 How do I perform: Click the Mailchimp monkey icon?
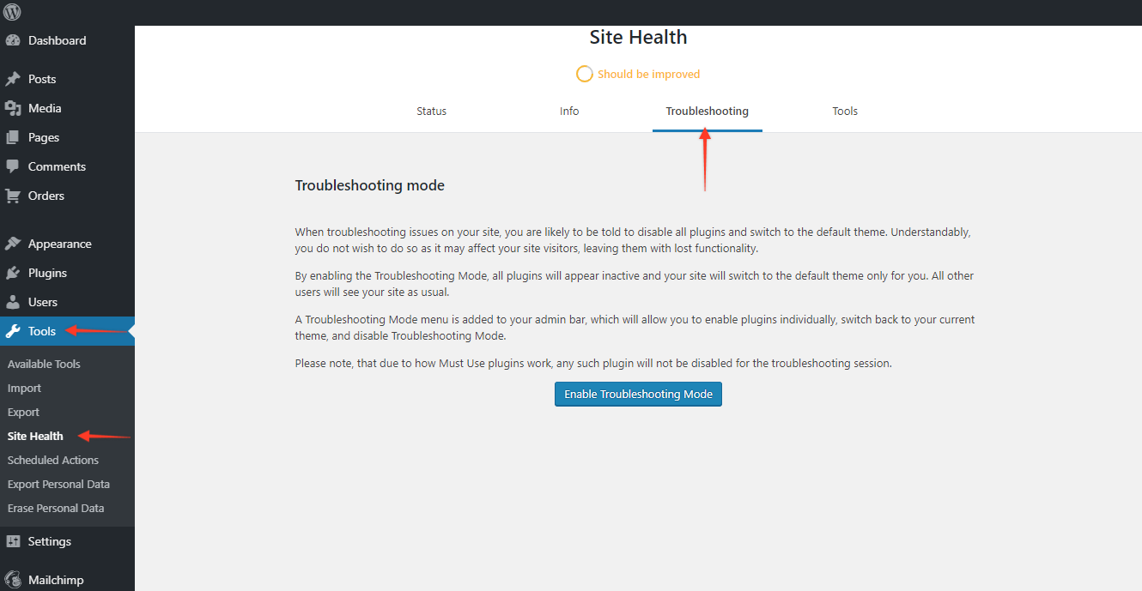(13, 580)
